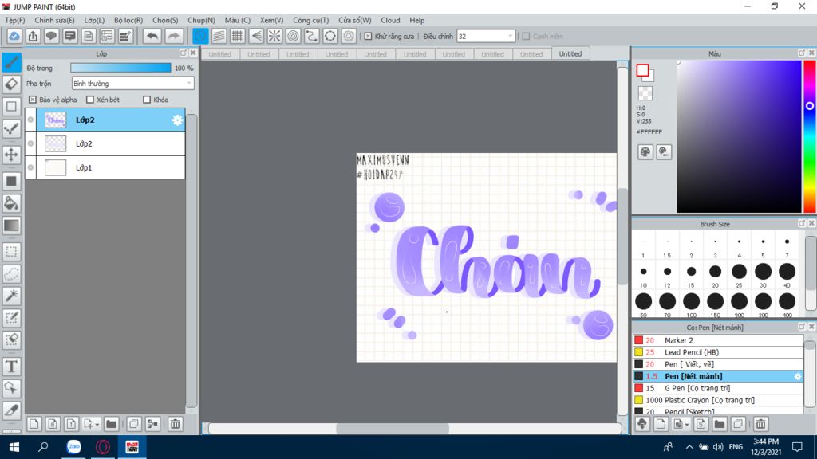Enable the radial snap guide
Screen dimensions: 817x459
pos(274,36)
